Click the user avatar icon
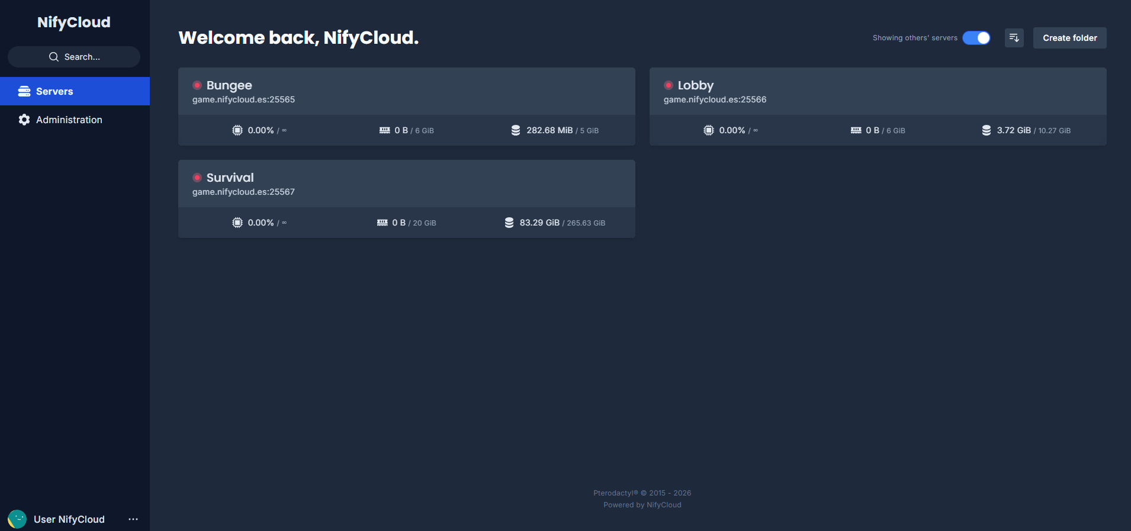The image size is (1131, 531). click(x=17, y=519)
